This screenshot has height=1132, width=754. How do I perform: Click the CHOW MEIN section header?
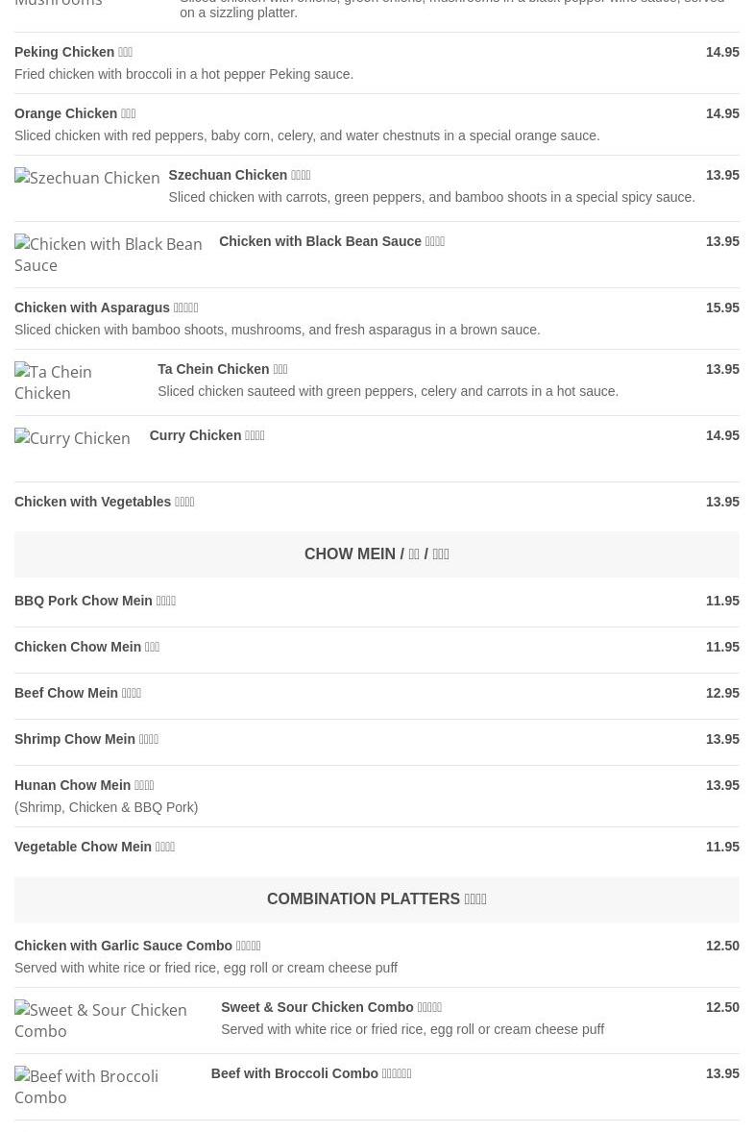[x=377, y=554]
